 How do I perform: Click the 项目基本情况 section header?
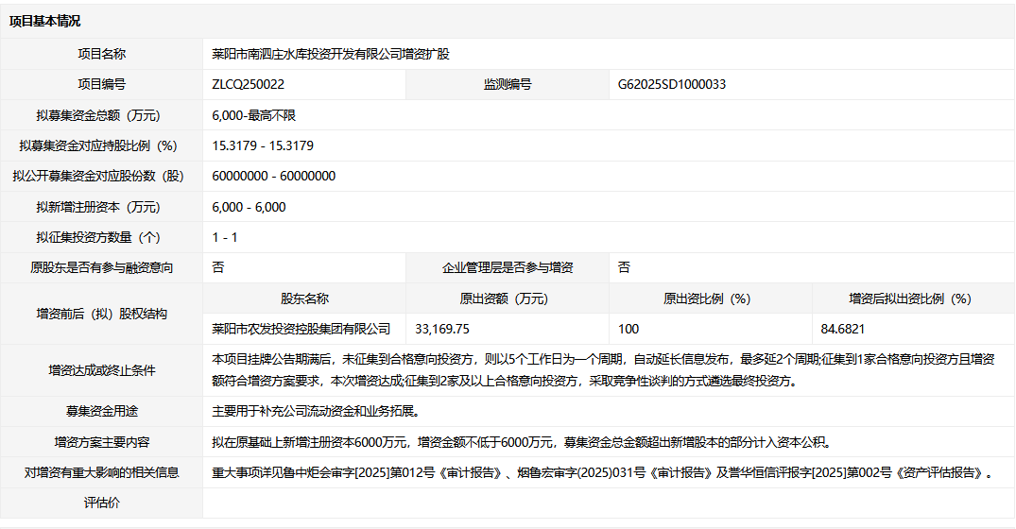pyautogui.click(x=45, y=21)
